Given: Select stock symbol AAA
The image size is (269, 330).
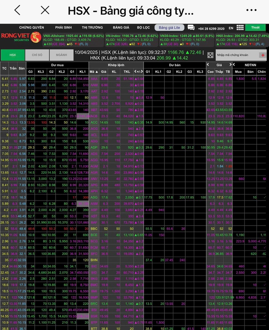Looking at the screenshot, I should [x=94, y=79].
